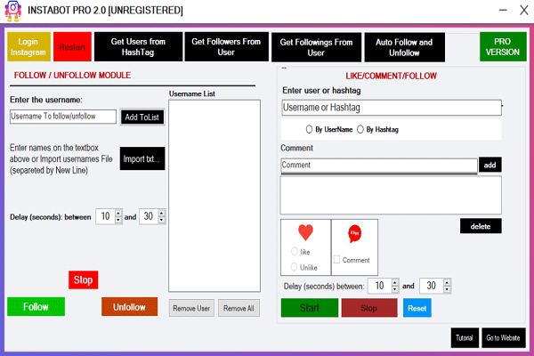The width and height of the screenshot is (534, 356).
Task: Choose the like radio option
Action: click(x=295, y=251)
